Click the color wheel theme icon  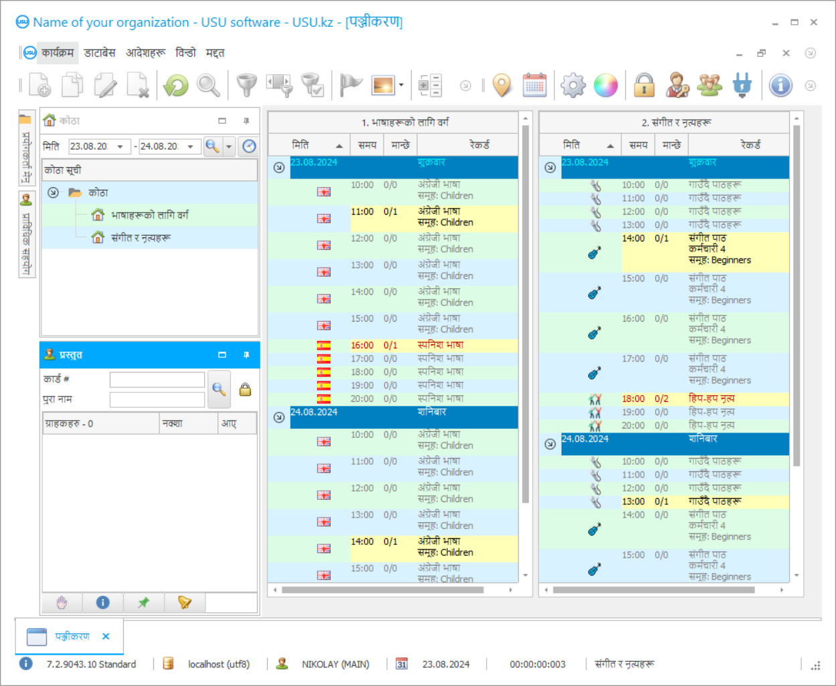coord(606,85)
